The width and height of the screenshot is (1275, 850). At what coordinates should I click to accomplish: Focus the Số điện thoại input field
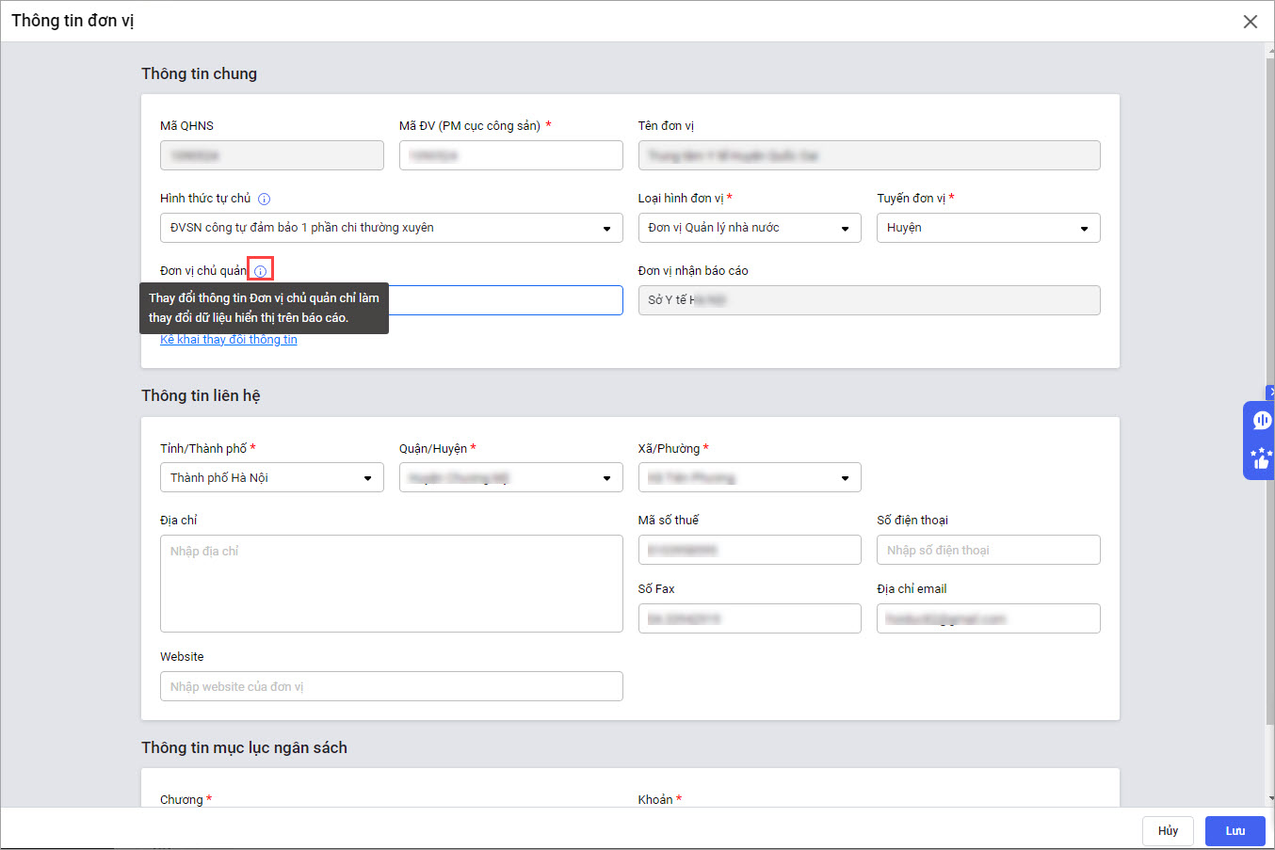pyautogui.click(x=988, y=551)
